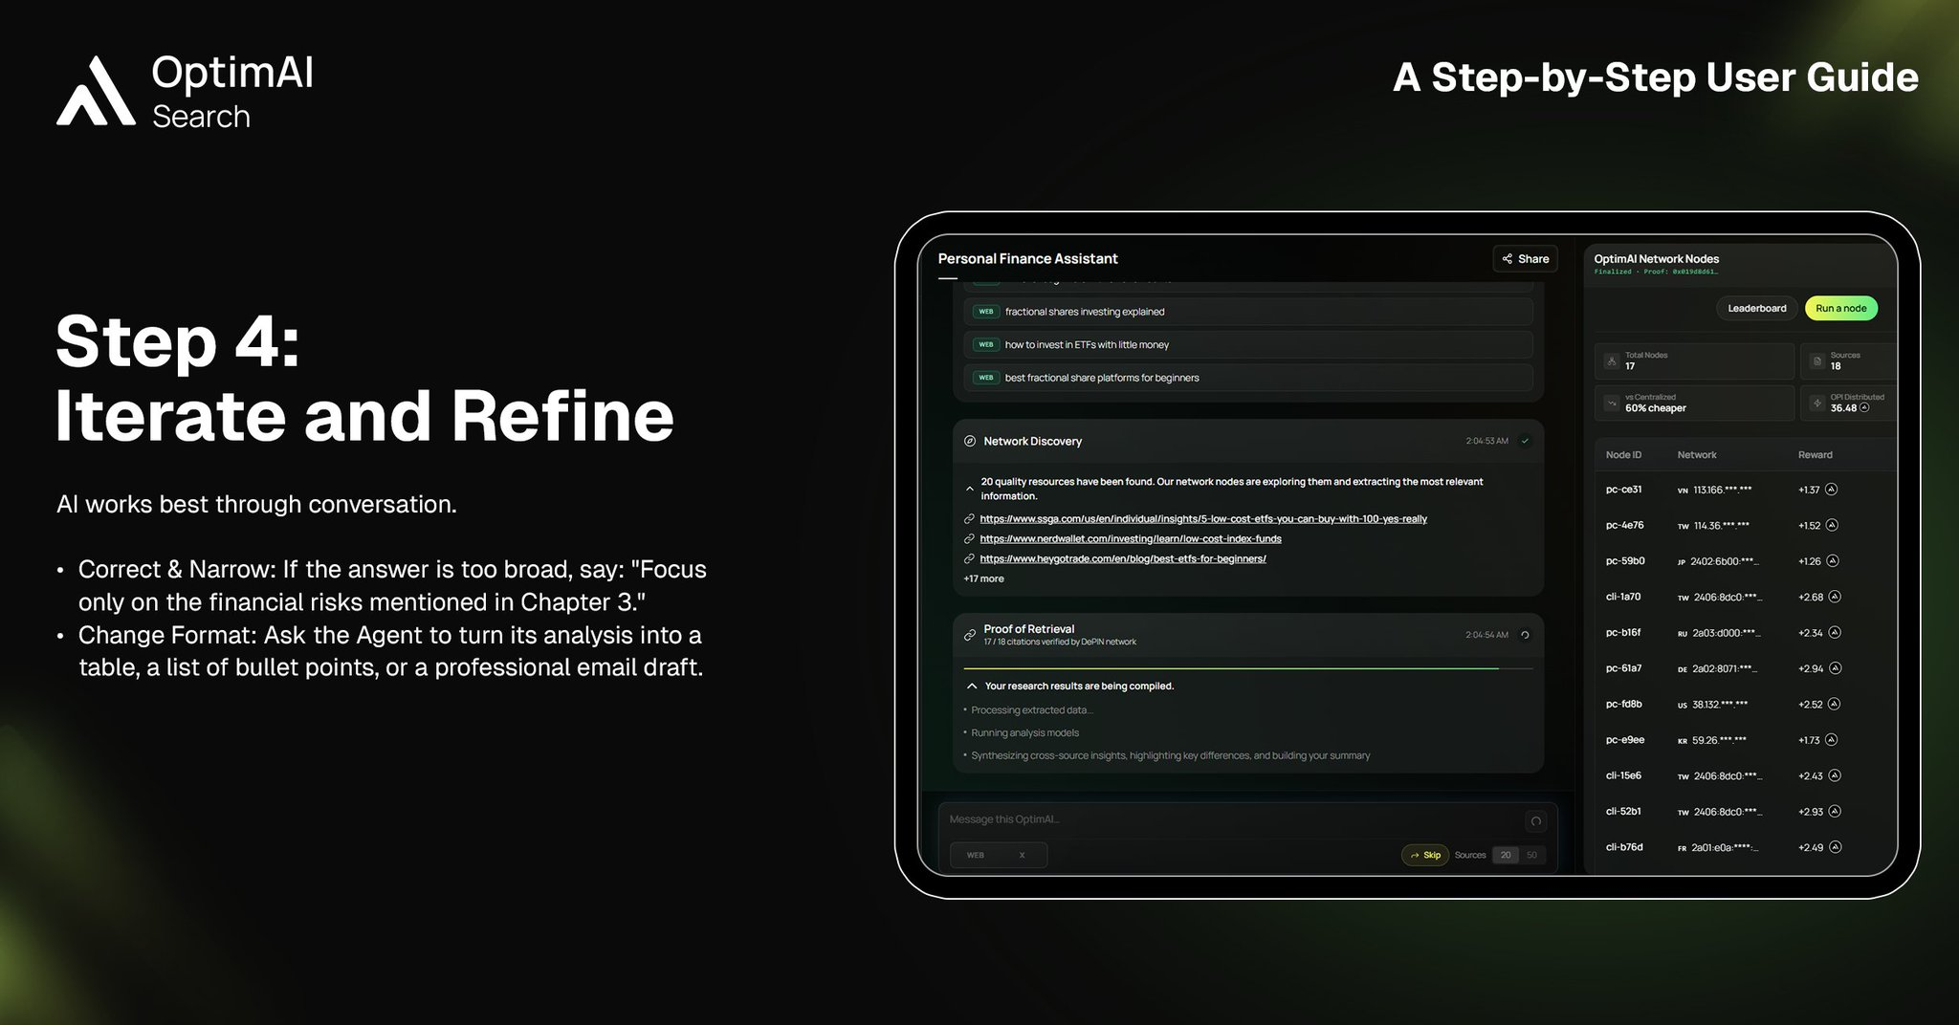Click WEB badge on 'best fractional share platforms'
This screenshot has width=1959, height=1025.
[986, 378]
